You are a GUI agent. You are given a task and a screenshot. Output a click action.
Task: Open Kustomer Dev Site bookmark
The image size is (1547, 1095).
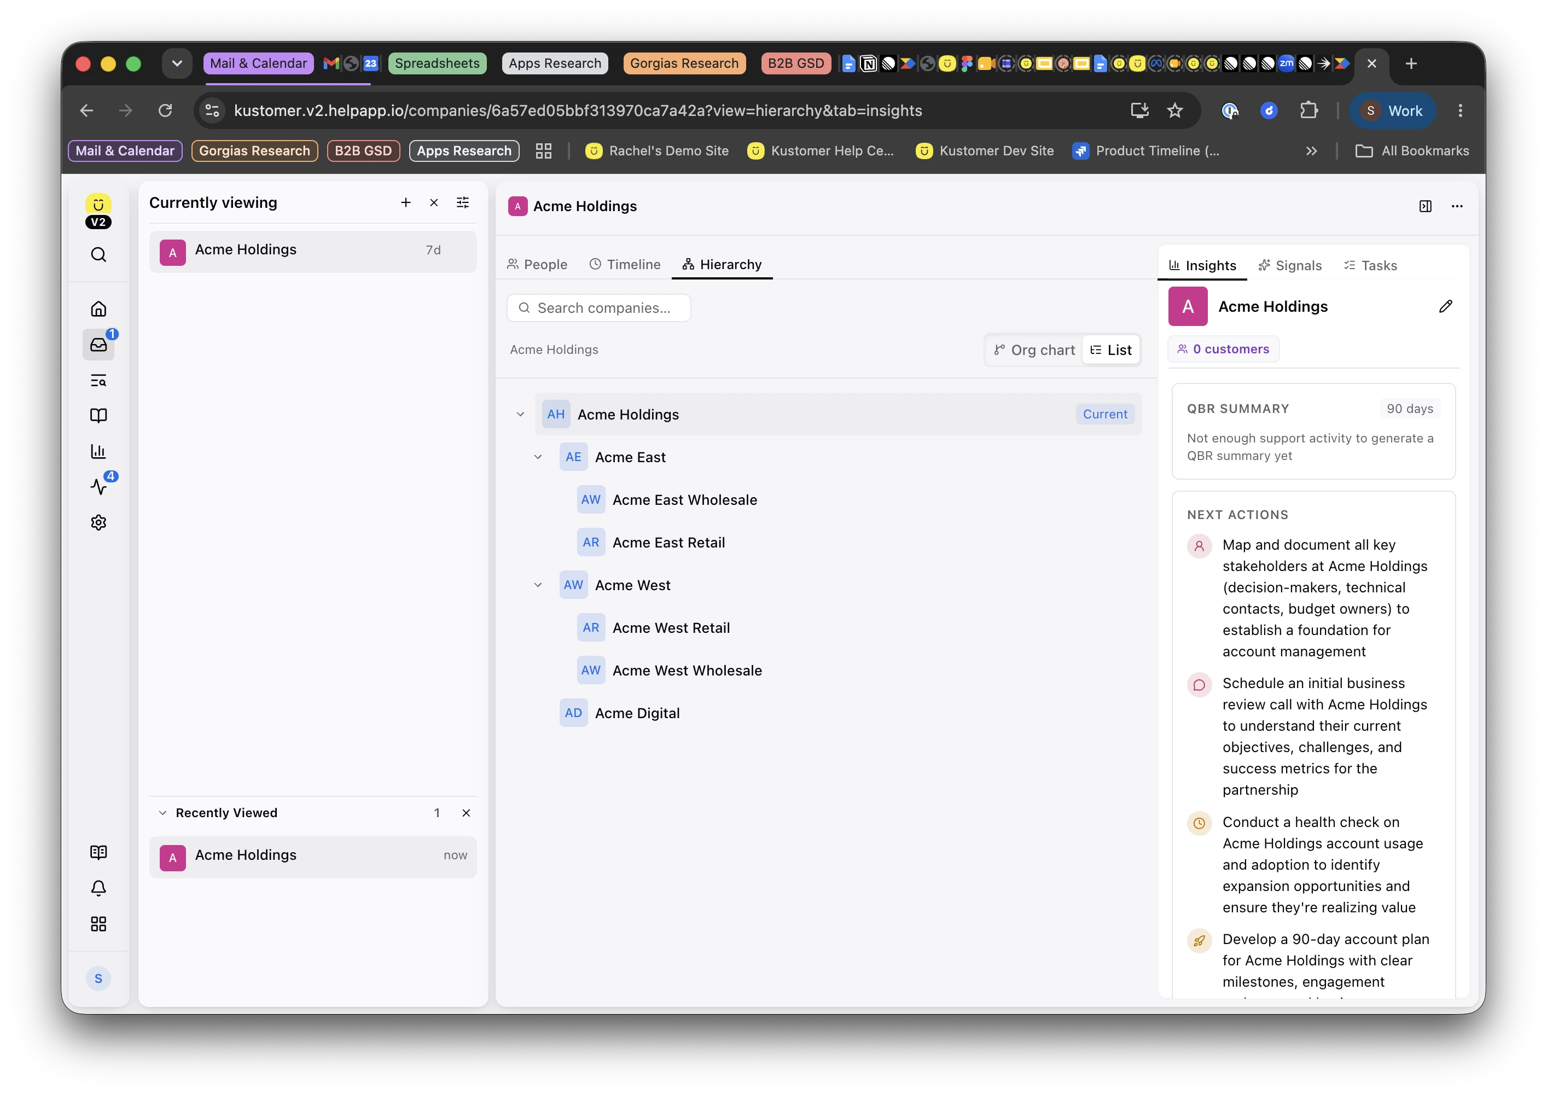[985, 151]
